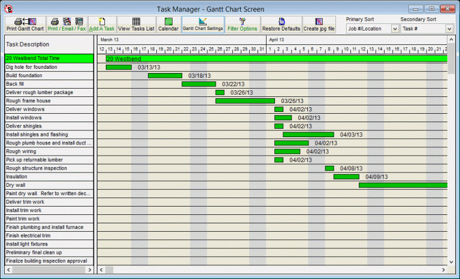Screen dimensions: 460x279
Task: Click the Rough frame house Gantt bar
Action: (245, 101)
